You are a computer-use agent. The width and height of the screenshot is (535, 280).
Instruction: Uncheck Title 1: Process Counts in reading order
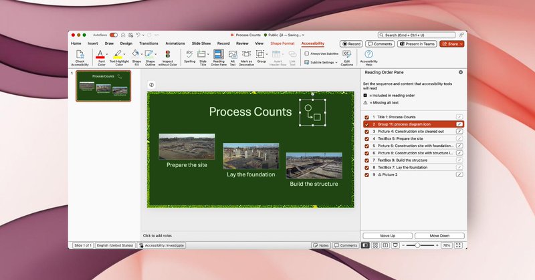click(366, 117)
